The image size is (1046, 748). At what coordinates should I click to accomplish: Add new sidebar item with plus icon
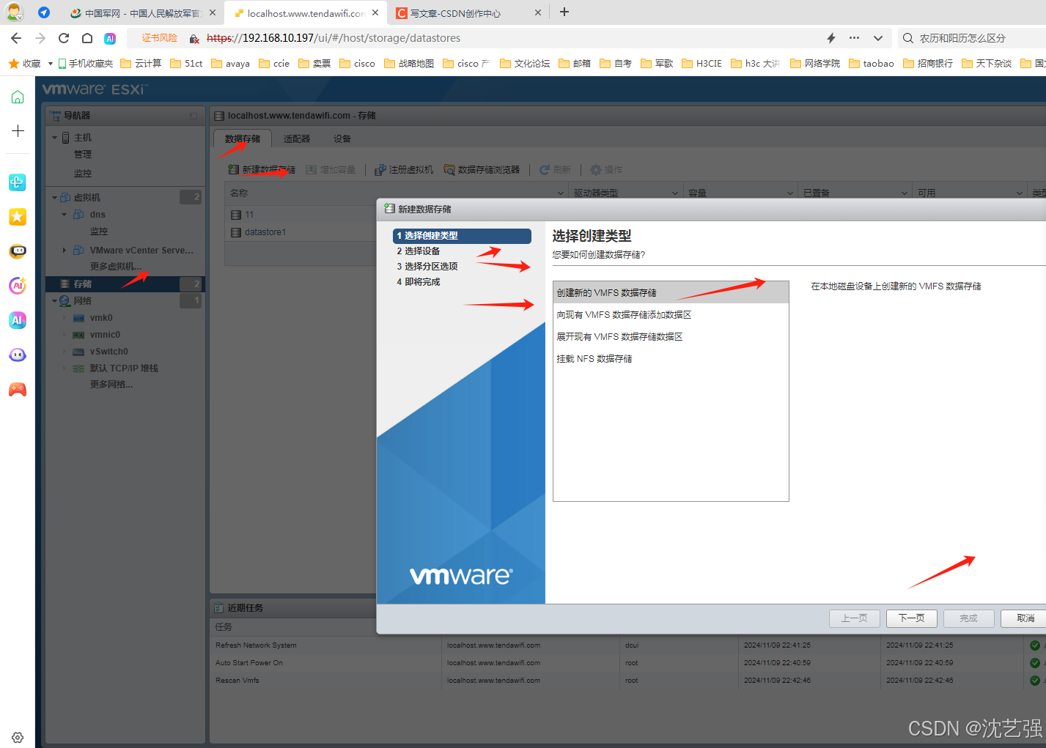[x=18, y=131]
